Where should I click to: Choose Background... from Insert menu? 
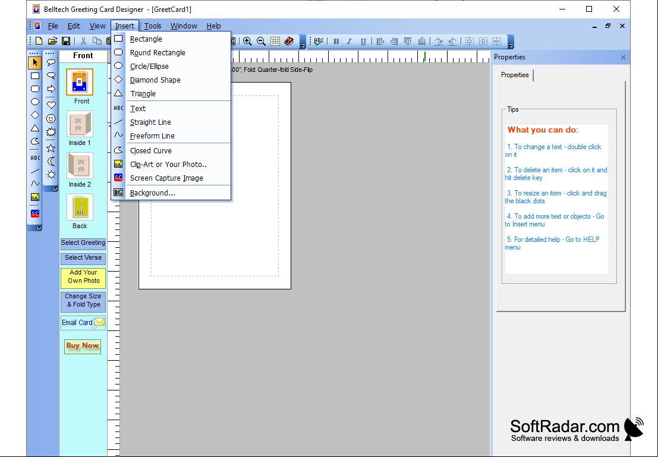point(171,193)
